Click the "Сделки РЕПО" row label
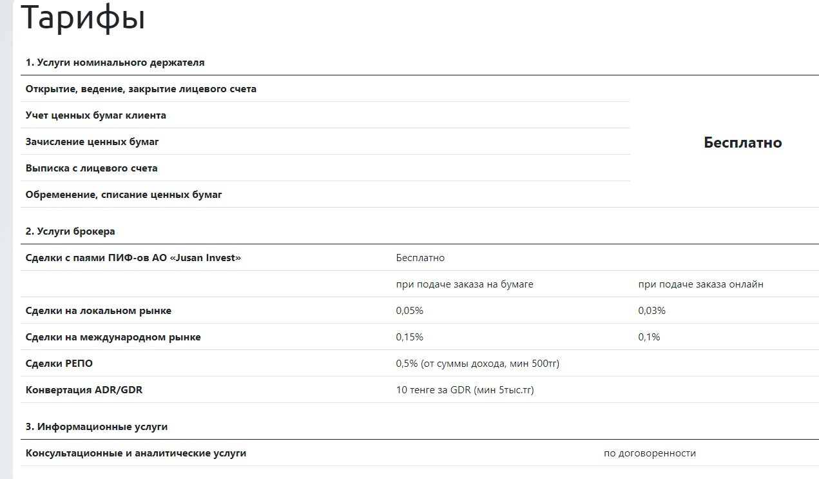The width and height of the screenshot is (819, 479). pos(59,364)
